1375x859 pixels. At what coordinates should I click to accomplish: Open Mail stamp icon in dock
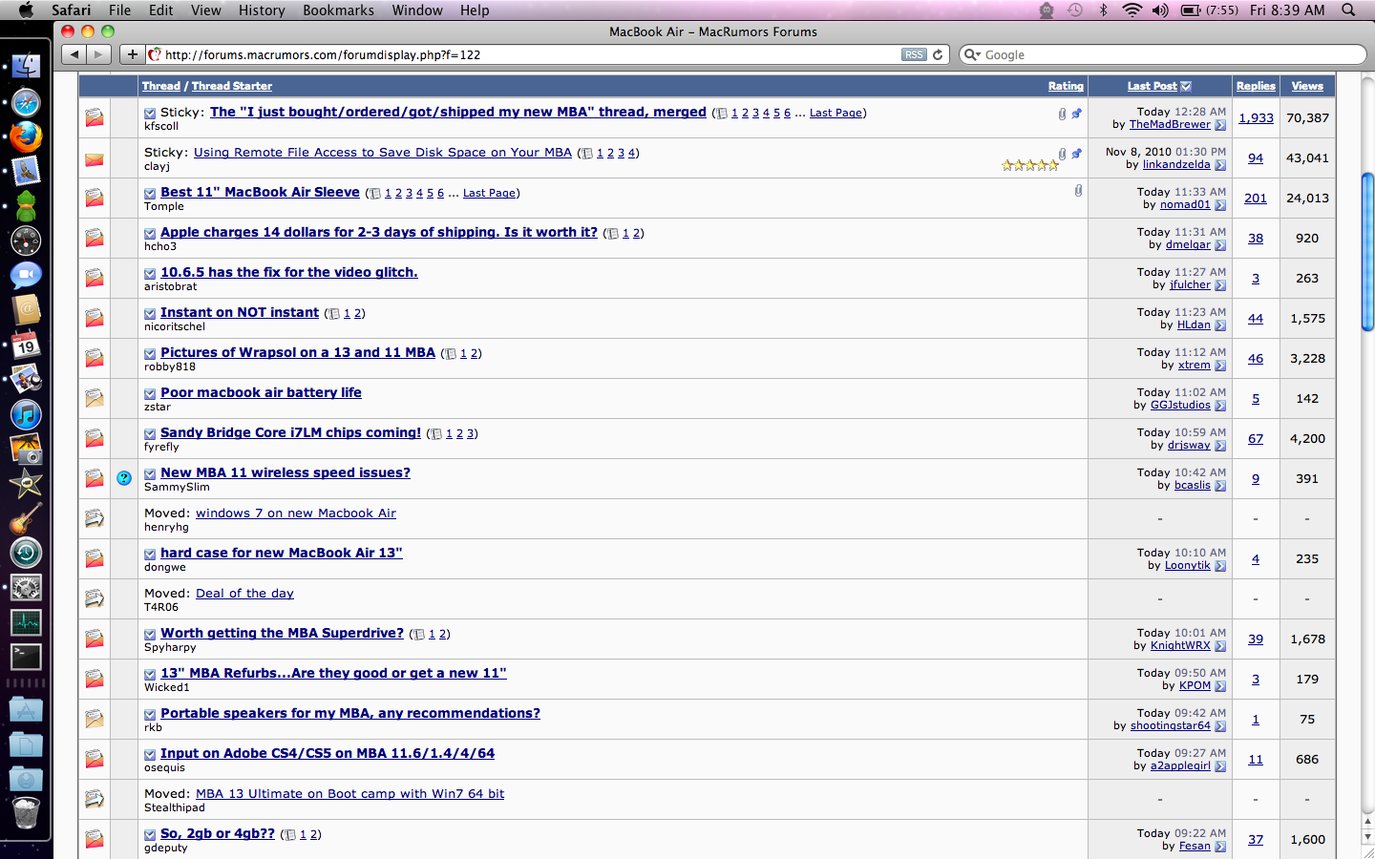pyautogui.click(x=26, y=171)
